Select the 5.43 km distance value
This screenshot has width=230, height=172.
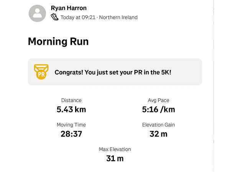[71, 109]
